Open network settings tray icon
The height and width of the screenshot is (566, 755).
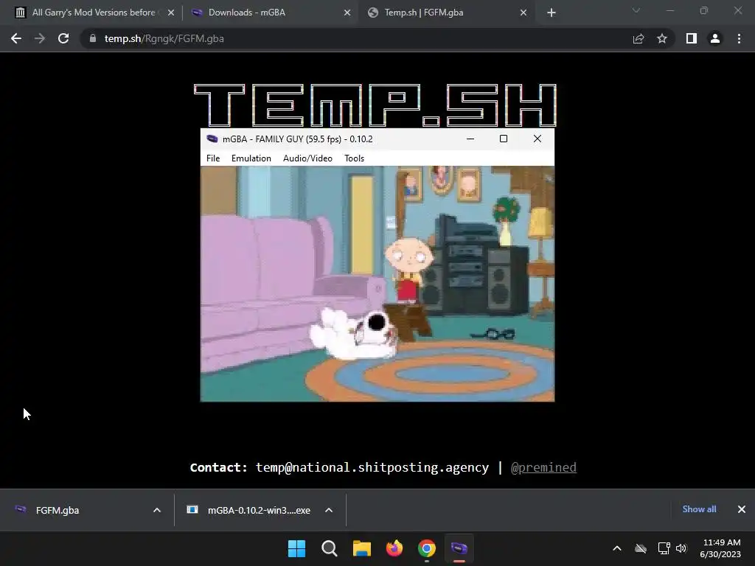point(664,548)
